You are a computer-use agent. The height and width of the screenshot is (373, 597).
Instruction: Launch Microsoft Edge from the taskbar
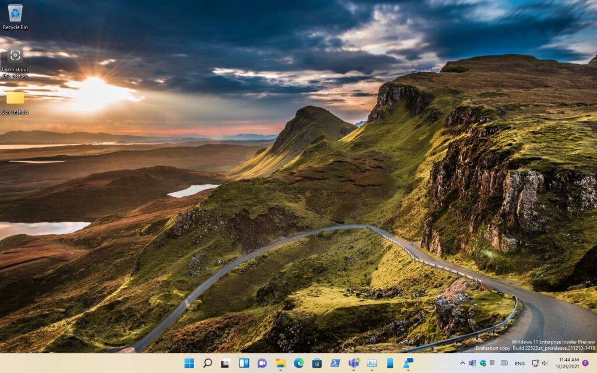click(x=298, y=363)
